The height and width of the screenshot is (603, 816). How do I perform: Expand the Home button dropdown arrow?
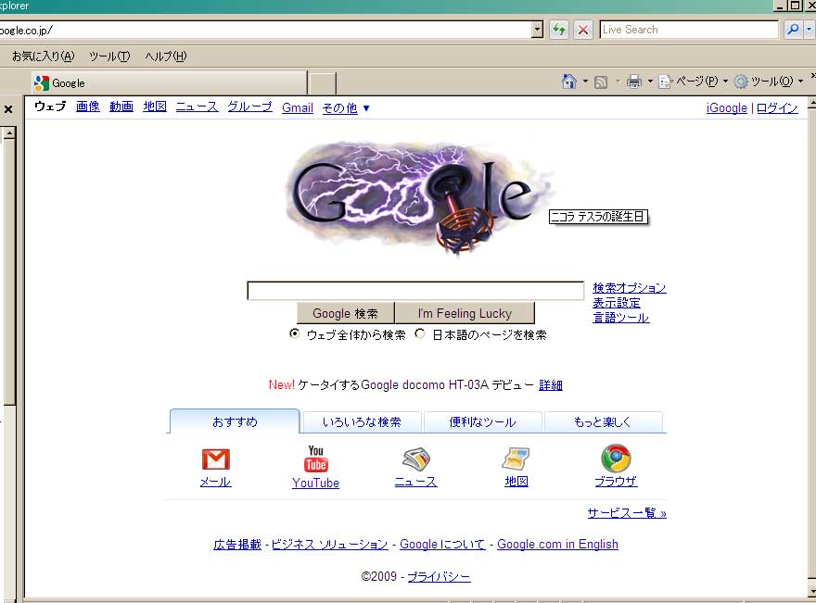585,82
